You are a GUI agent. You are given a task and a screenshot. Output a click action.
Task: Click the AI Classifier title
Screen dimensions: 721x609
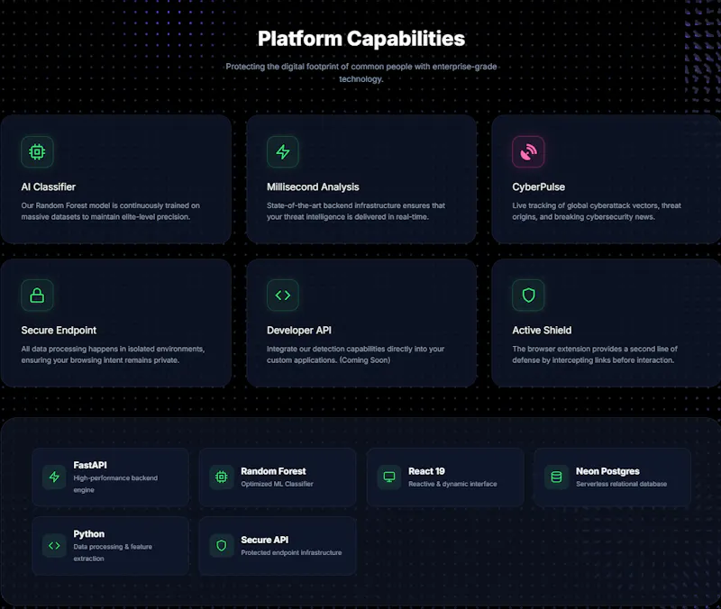(x=49, y=187)
